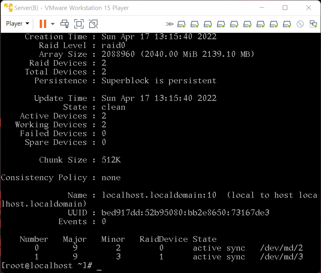321x273 pixels.
Task: Click the Consistency Policy value 'none'
Action: pyautogui.click(x=111, y=178)
